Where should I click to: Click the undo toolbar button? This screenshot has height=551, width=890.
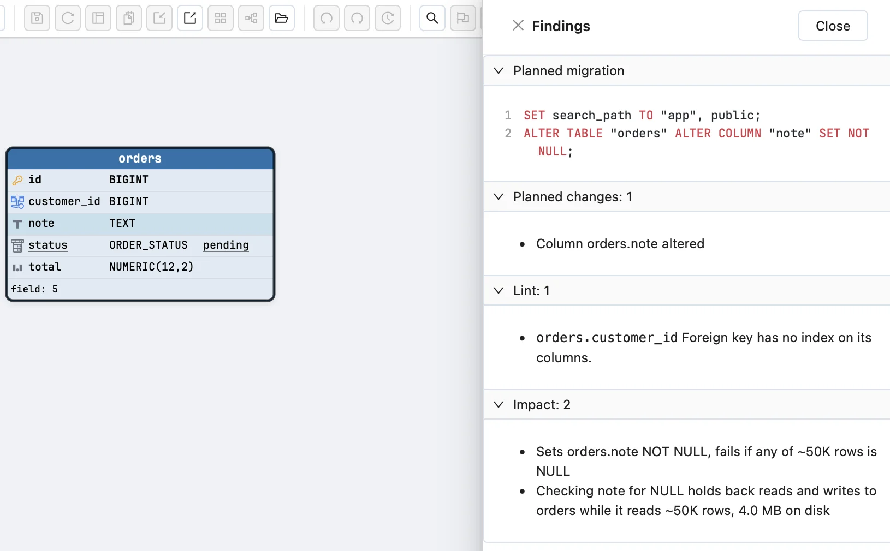point(327,19)
